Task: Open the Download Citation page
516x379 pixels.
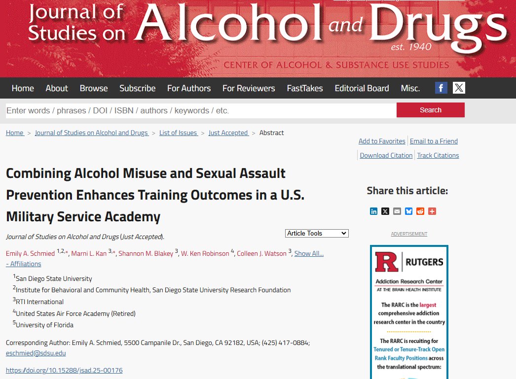Action: pyautogui.click(x=385, y=155)
